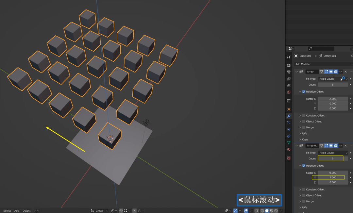Open the Object Data mesh tab
353x213 pixels.
click(289, 143)
